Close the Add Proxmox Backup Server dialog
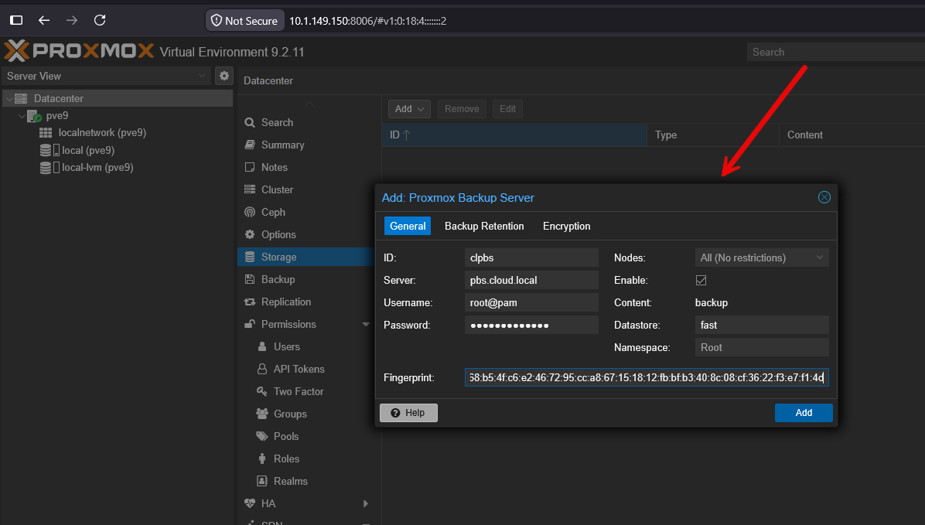925x525 pixels. pyautogui.click(x=824, y=198)
